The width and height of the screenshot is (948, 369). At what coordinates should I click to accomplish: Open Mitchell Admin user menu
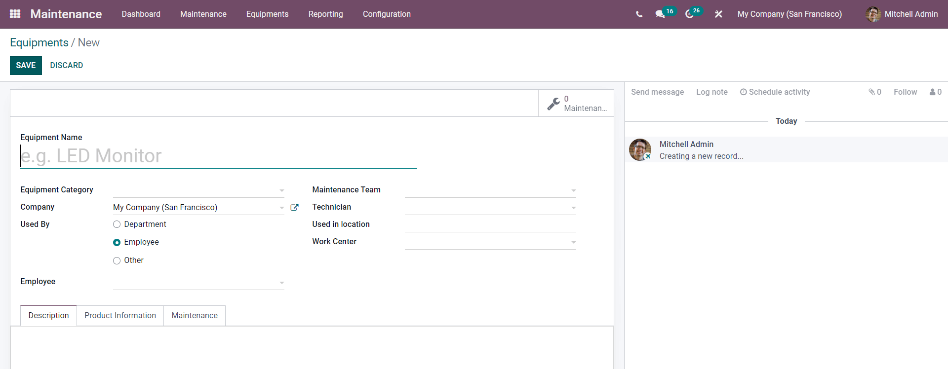[902, 14]
